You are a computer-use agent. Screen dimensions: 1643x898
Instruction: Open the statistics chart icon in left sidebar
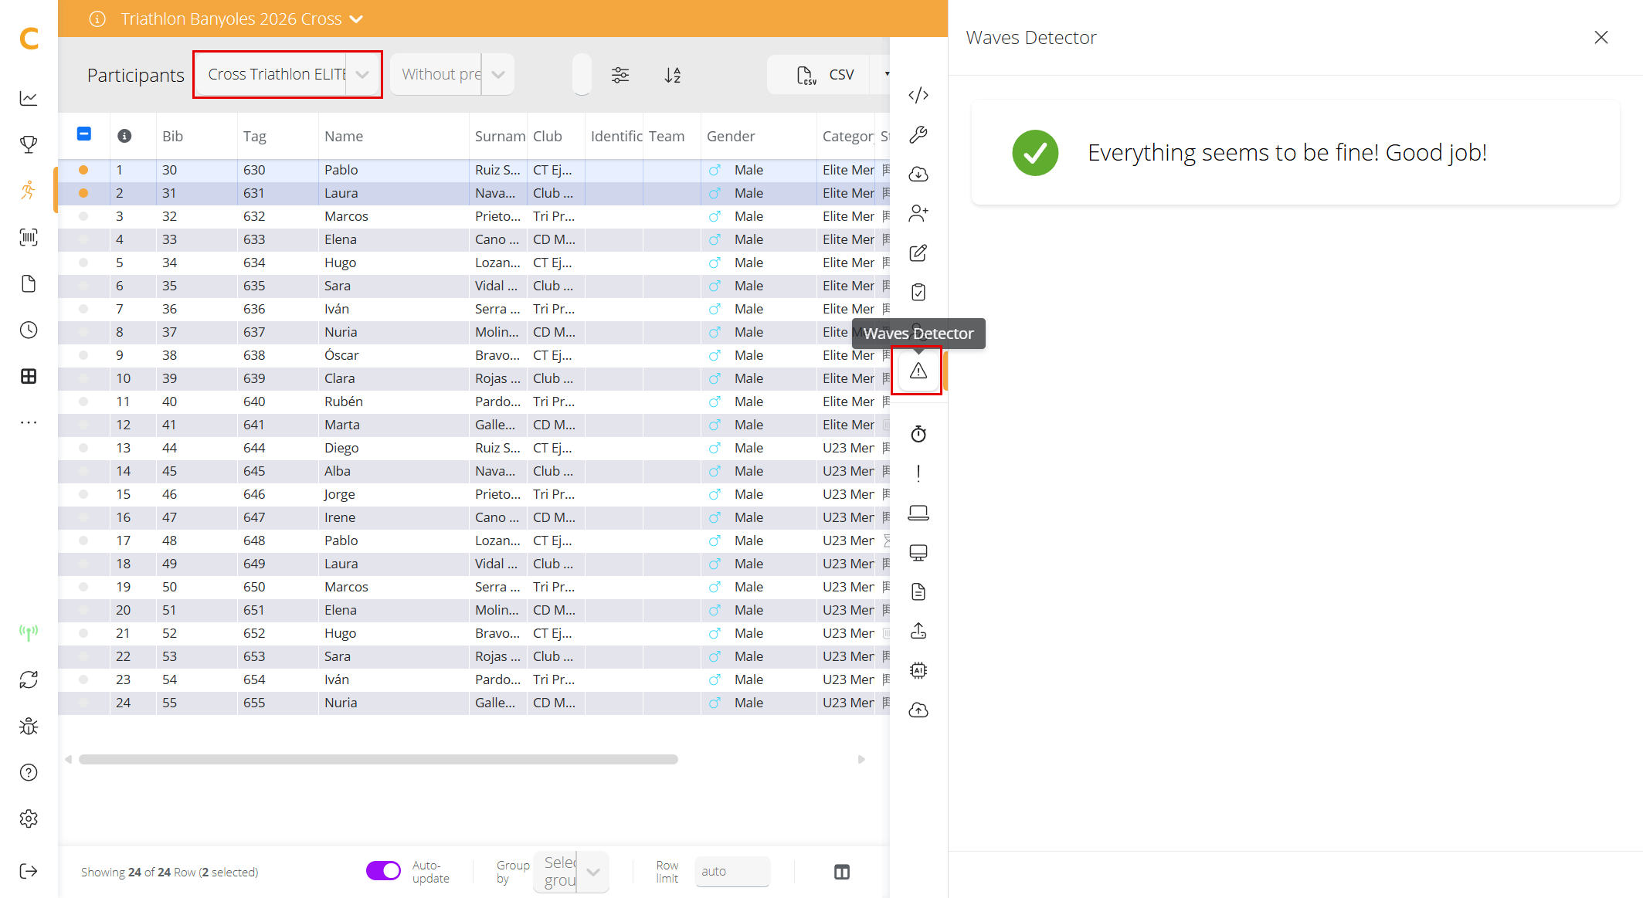coord(29,98)
